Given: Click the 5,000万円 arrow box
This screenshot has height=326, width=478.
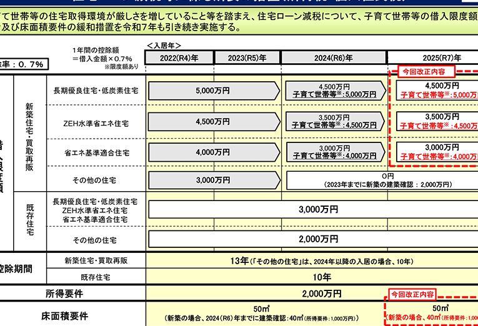Looking at the screenshot, I should (214, 91).
